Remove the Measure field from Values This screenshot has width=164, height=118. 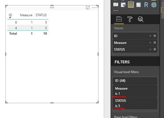[155, 43]
